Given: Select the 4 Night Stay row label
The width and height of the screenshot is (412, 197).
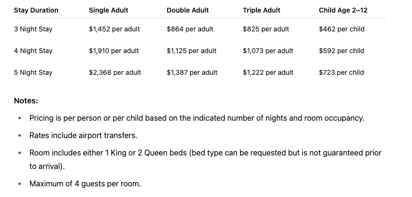Looking at the screenshot, I should (x=33, y=51).
